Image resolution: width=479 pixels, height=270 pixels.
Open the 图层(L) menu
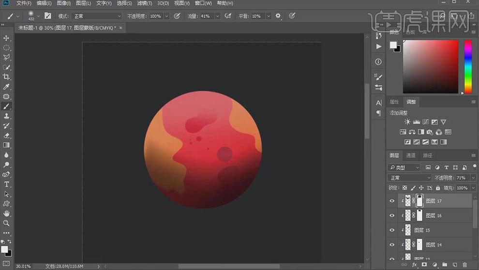point(83,3)
